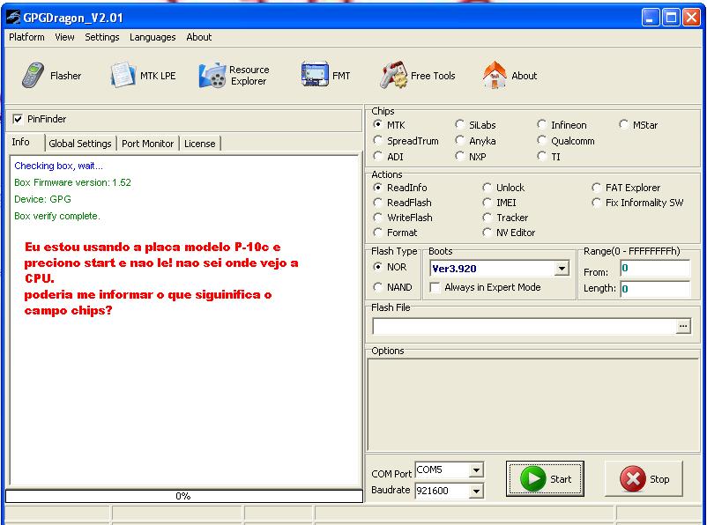Select the MStar chip option
The width and height of the screenshot is (707, 525).
pos(623,124)
